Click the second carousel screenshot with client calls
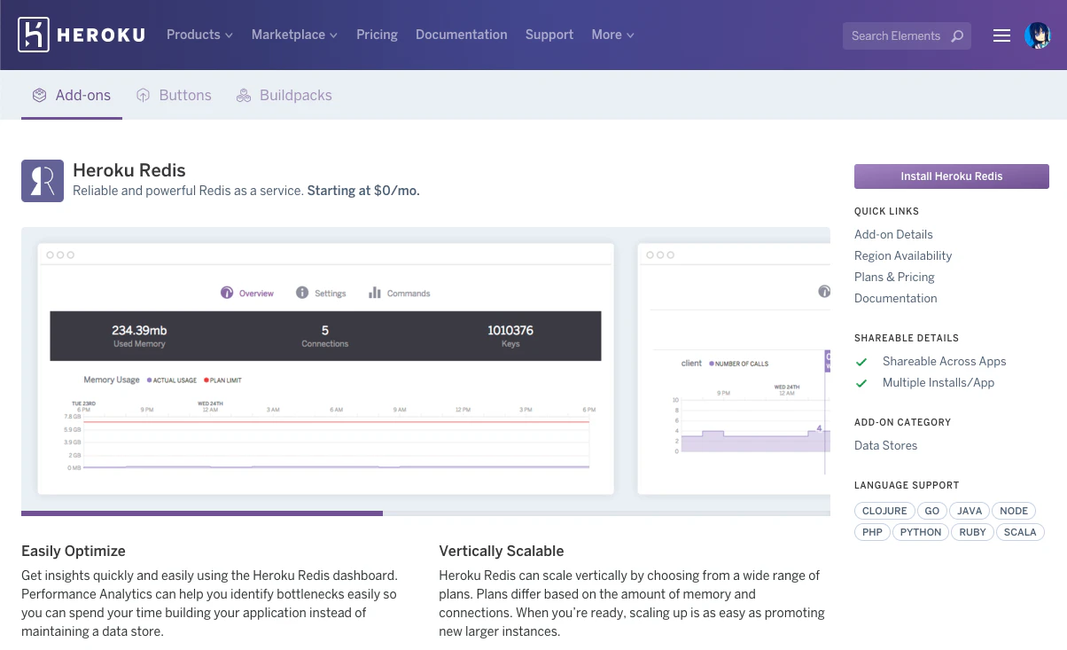The width and height of the screenshot is (1067, 650). click(x=734, y=369)
